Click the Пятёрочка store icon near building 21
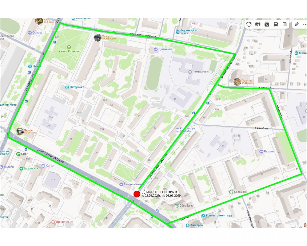The image size is (307, 246). coord(67,87)
